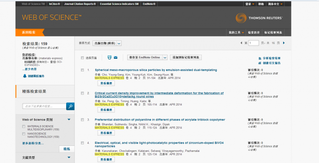
Task: Open Critical current density improvement article
Action: tap(159, 95)
